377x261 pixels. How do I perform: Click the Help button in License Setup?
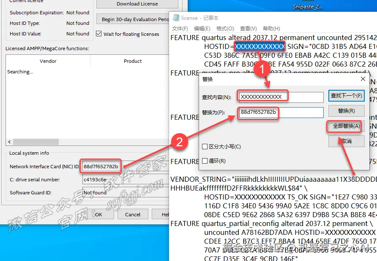coord(161,214)
